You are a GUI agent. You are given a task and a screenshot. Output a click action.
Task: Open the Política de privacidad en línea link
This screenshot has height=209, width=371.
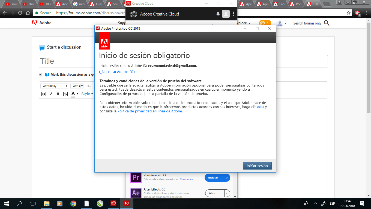tap(149, 111)
